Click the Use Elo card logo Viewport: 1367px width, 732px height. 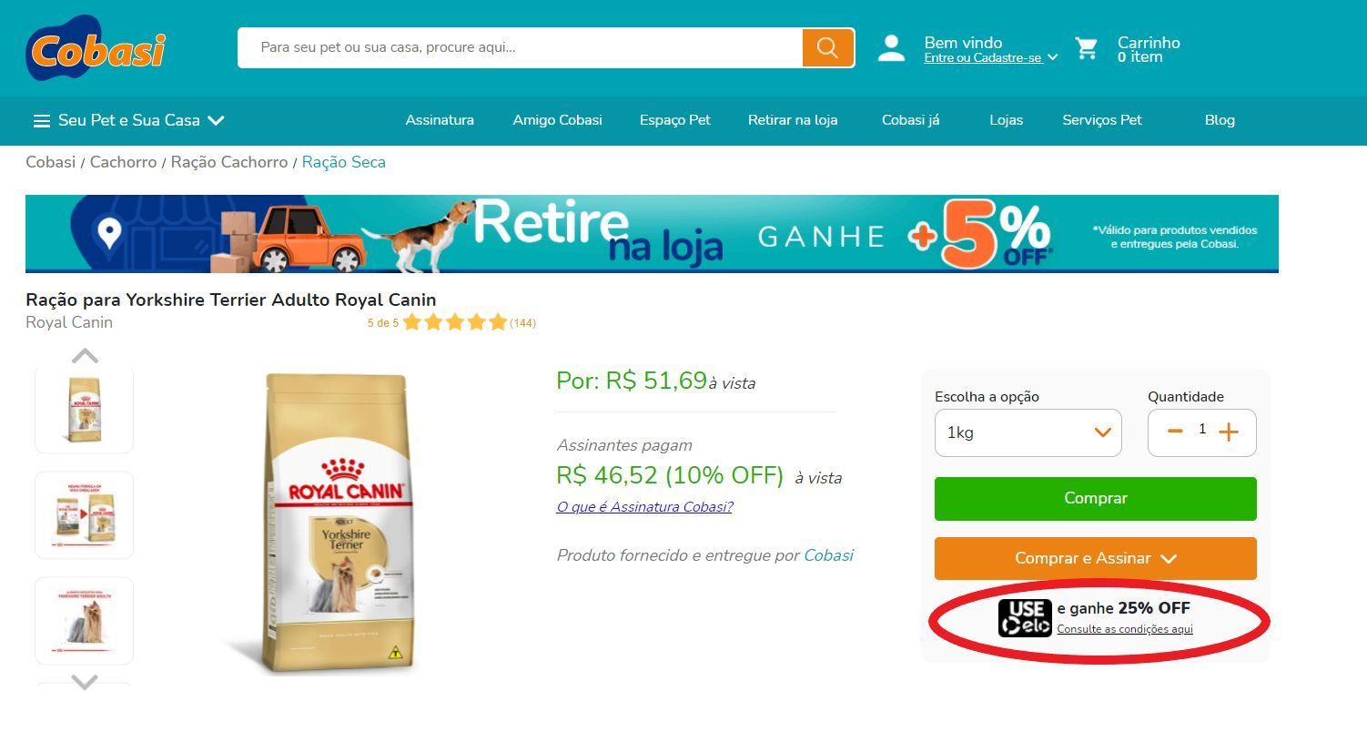(1025, 618)
